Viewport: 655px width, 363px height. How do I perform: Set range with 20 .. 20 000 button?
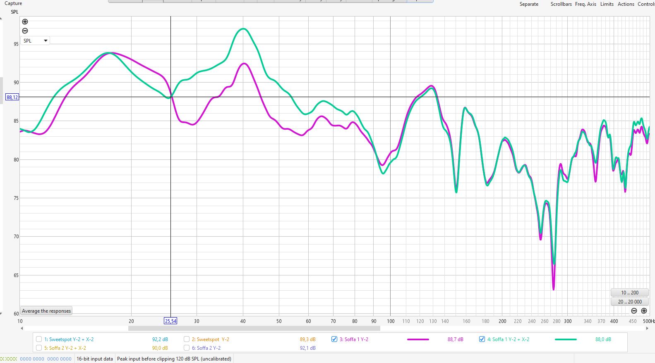629,302
